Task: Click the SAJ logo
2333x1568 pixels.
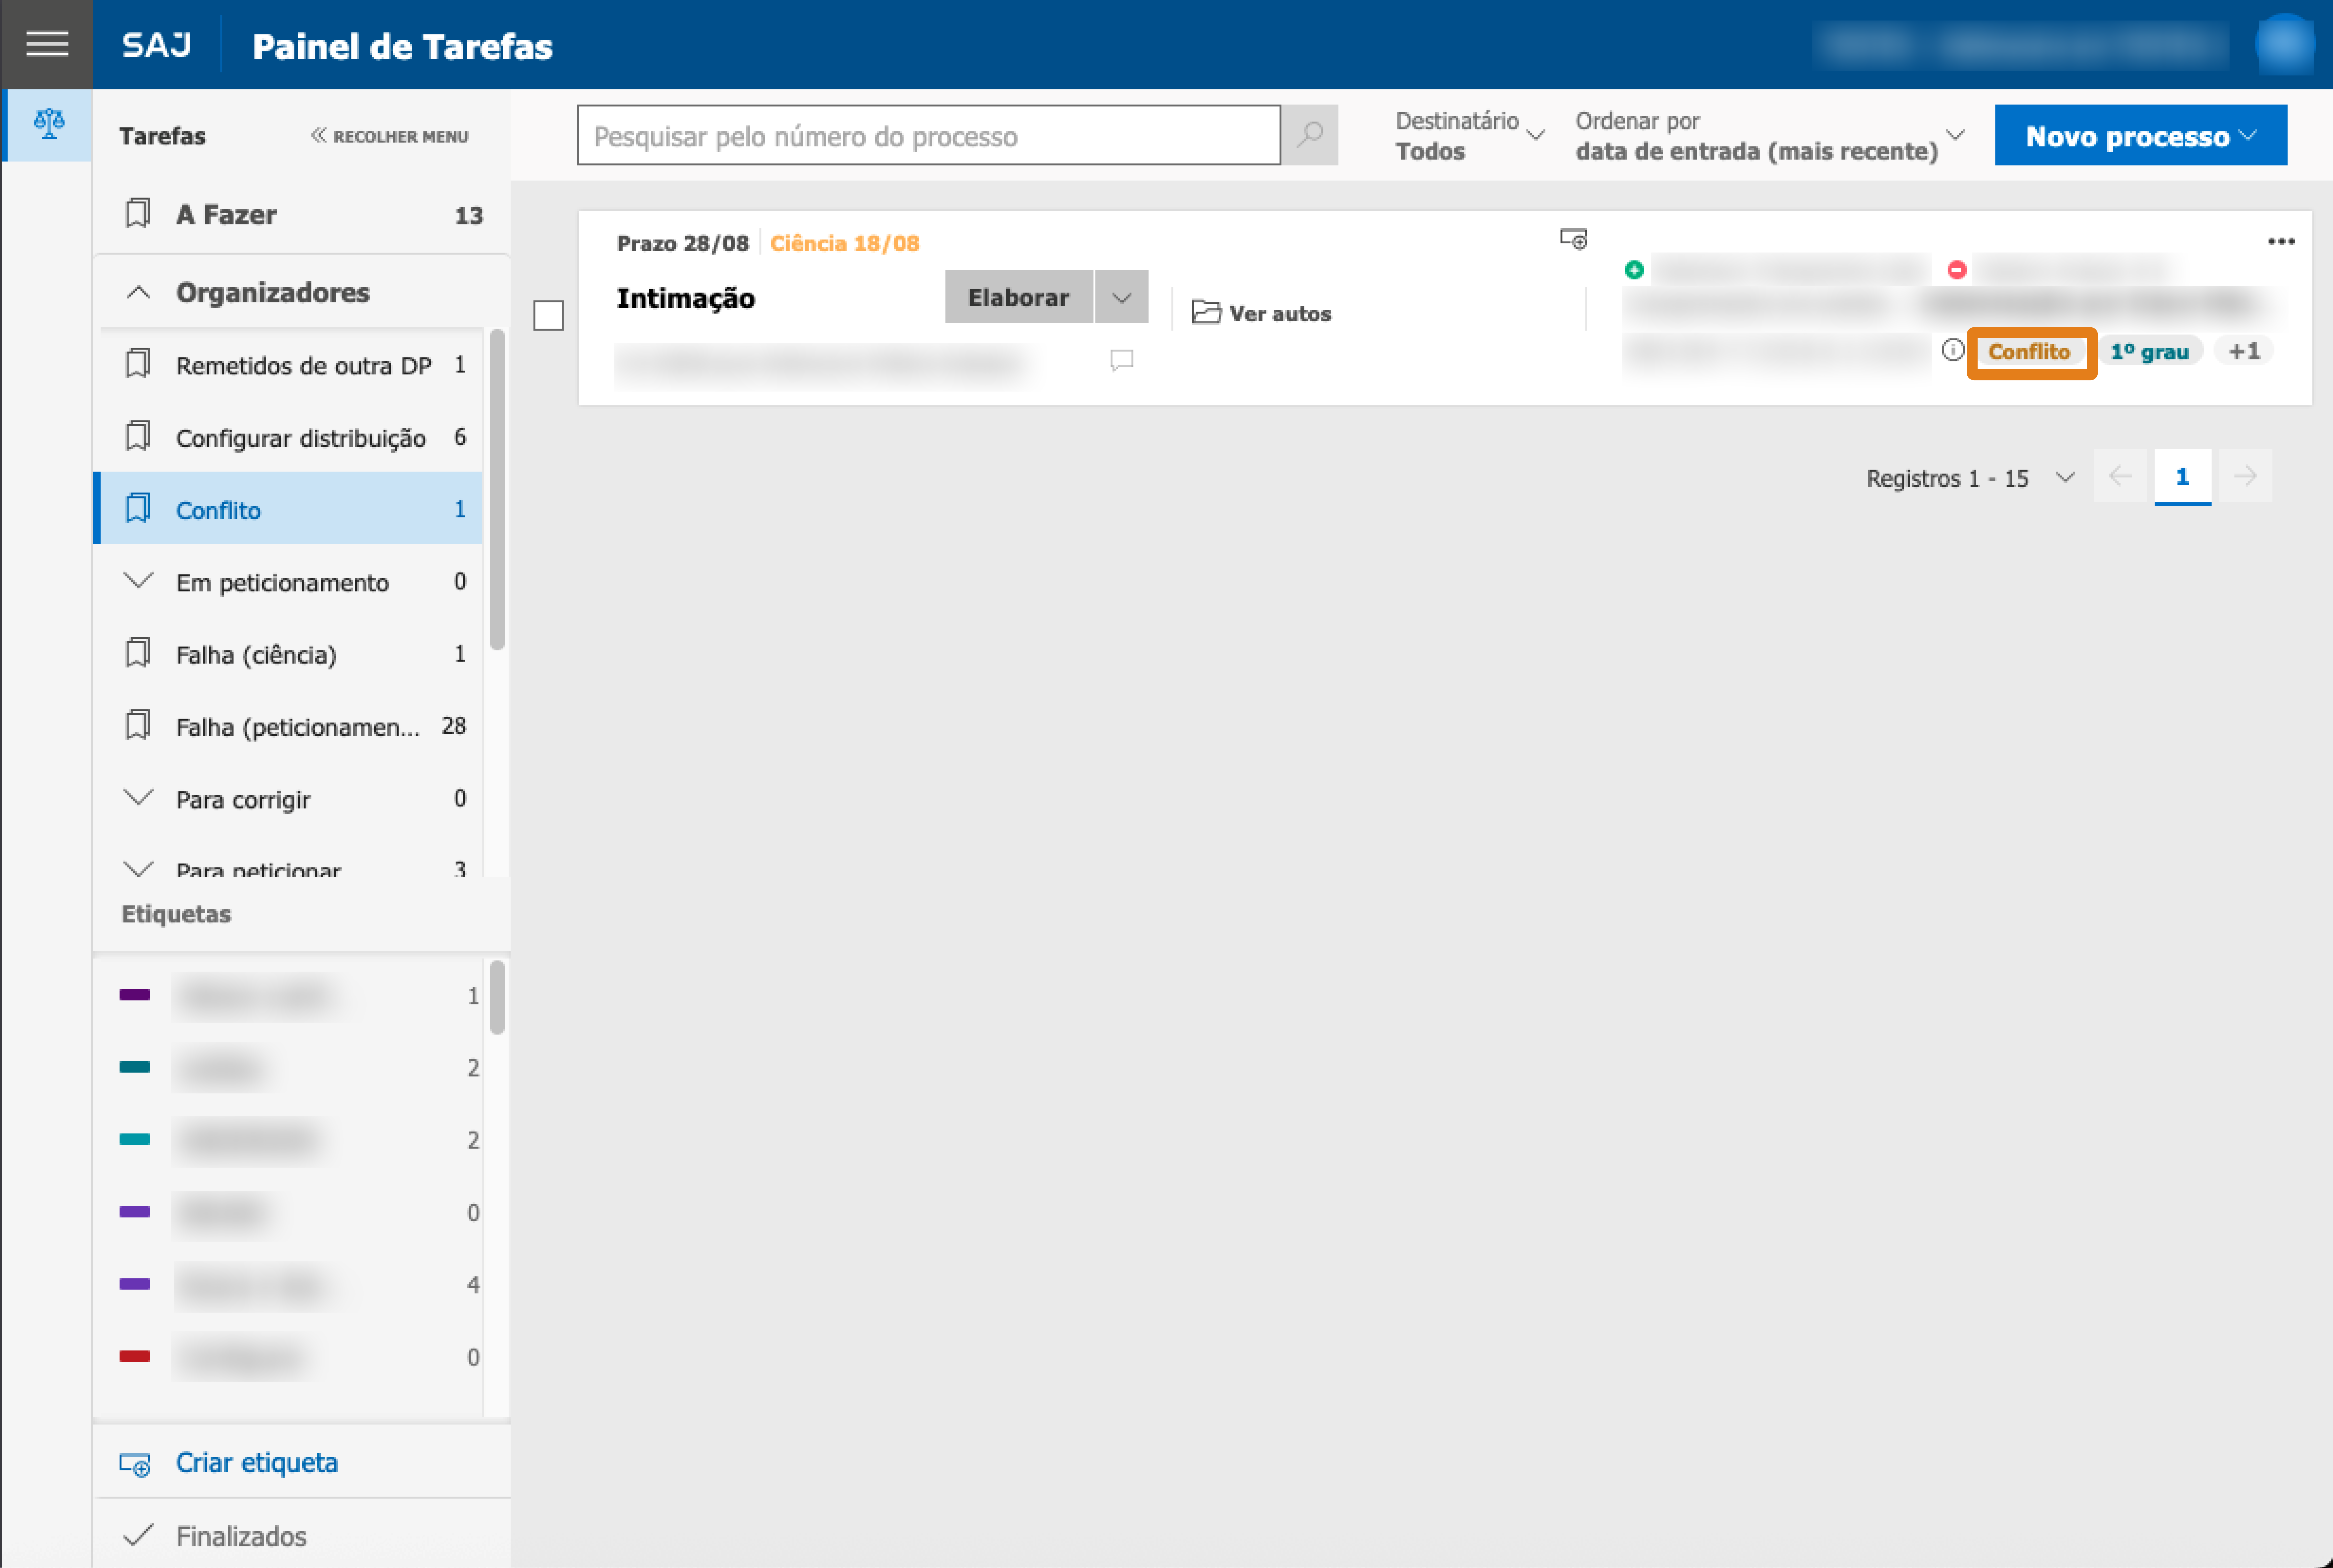Action: [x=156, y=45]
